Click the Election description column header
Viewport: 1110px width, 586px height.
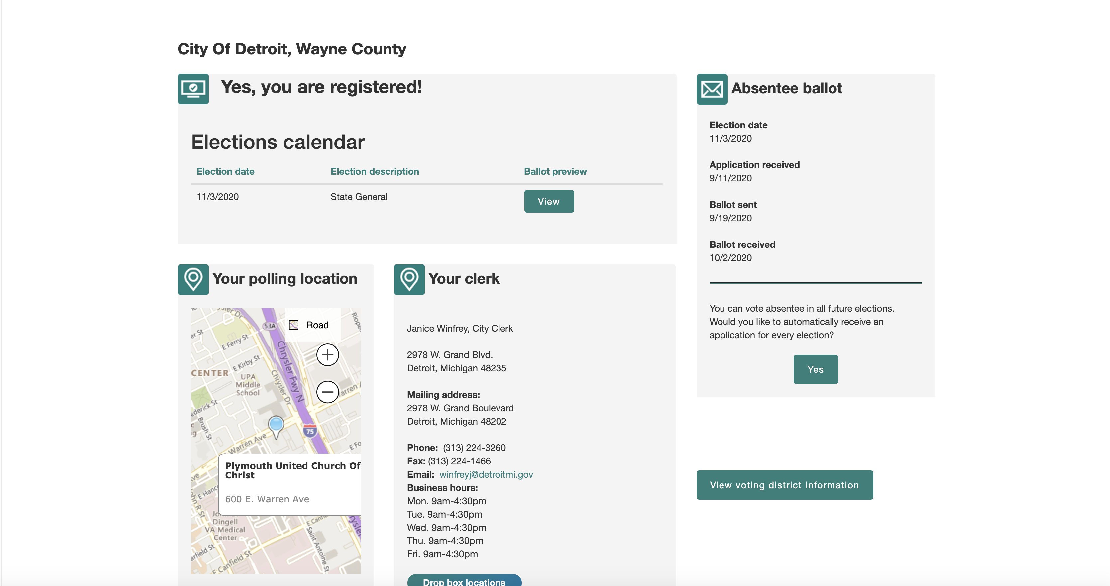[x=375, y=171]
